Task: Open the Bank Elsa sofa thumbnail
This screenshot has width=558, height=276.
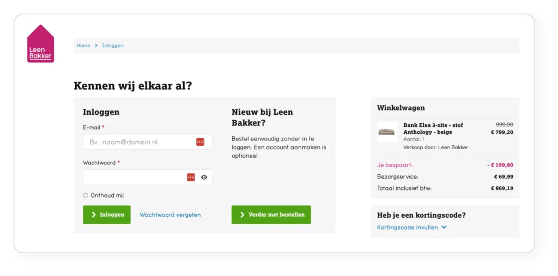Action: (387, 132)
